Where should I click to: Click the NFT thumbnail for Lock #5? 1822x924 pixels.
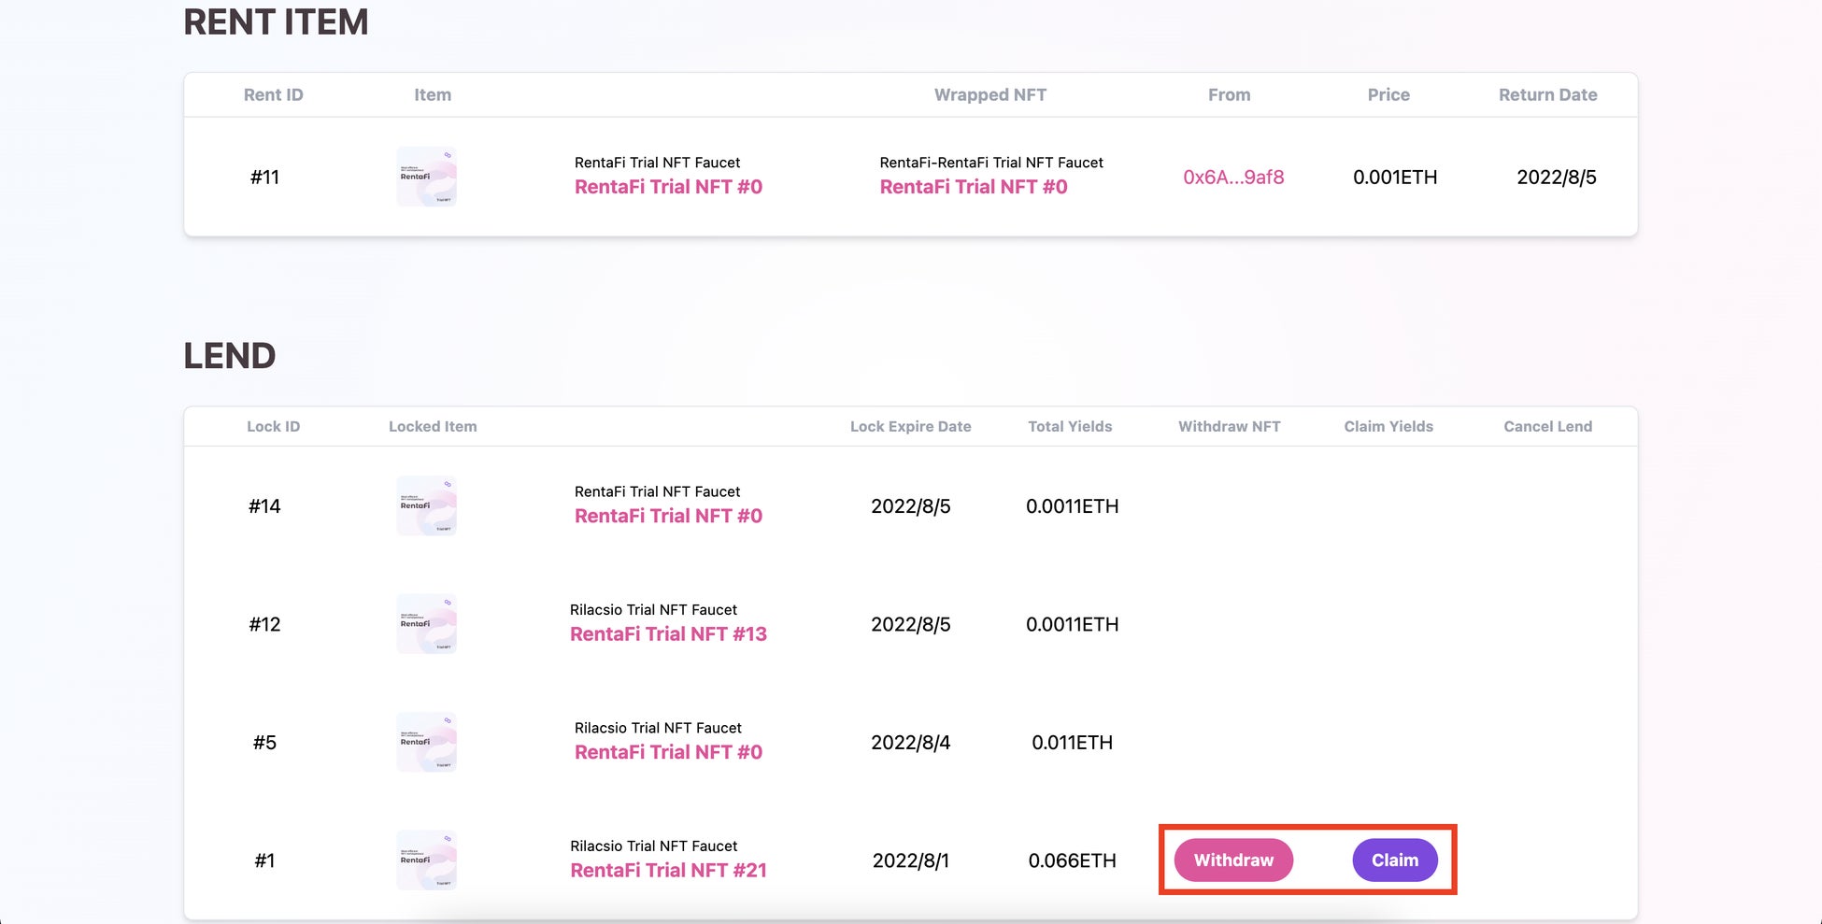(x=427, y=742)
